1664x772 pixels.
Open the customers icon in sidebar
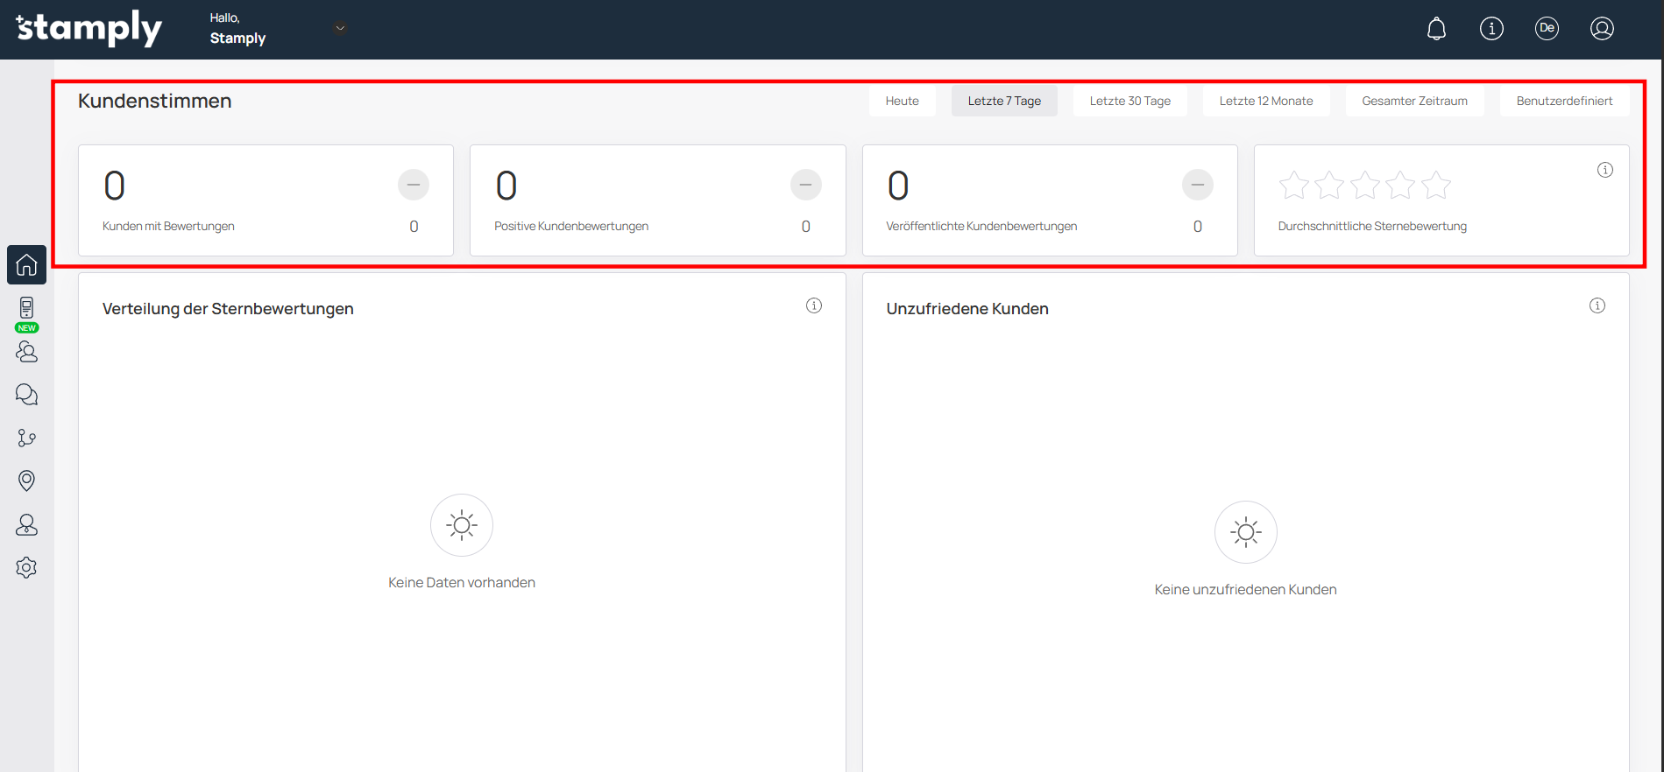click(26, 352)
